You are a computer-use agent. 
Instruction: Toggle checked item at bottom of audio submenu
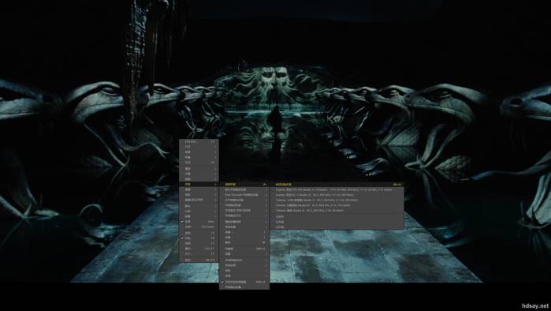[x=244, y=282]
